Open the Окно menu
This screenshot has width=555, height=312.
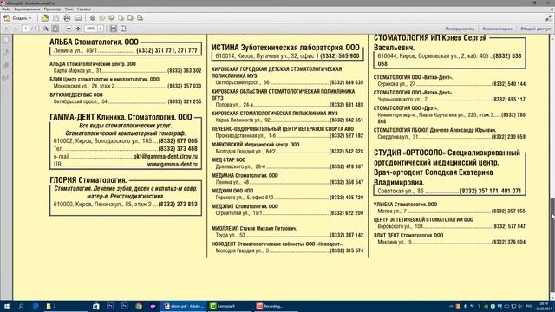point(69,10)
